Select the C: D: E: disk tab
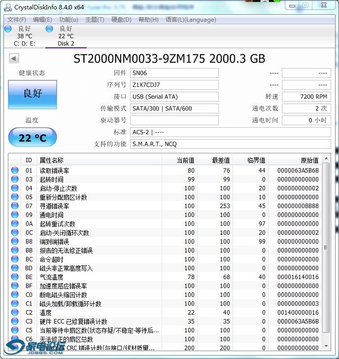Screen dimensions: 339x359 (25, 36)
